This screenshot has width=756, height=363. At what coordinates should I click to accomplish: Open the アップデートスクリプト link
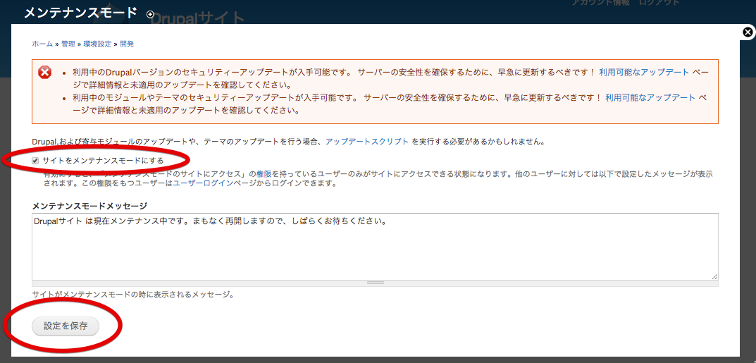pos(366,142)
